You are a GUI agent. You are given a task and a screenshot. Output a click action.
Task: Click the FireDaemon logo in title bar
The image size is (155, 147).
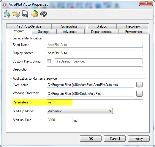(5, 4)
